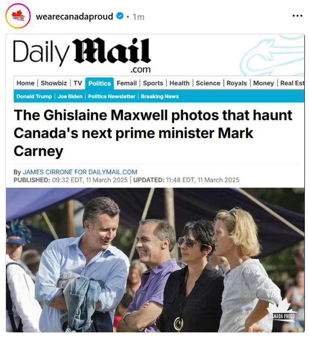Open the wearecanadaproud username link
The height and width of the screenshot is (337, 309).
[74, 17]
